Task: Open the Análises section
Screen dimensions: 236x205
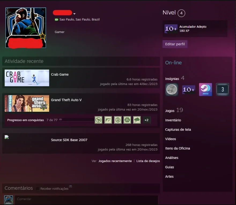Action: pyautogui.click(x=172, y=158)
